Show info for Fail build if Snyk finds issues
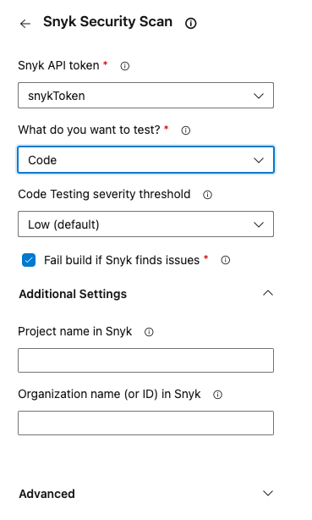Viewport: 312px width, 520px height. click(x=226, y=260)
